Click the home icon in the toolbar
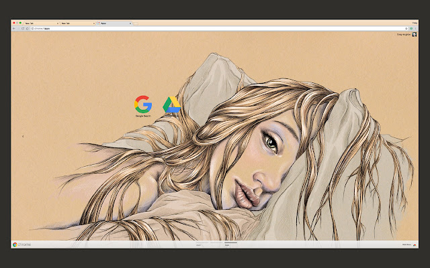Image resolution: width=430 pixels, height=268 pixels. tap(28, 28)
